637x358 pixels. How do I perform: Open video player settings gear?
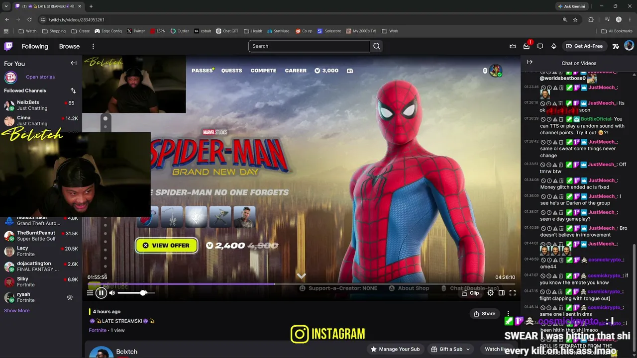pos(490,293)
